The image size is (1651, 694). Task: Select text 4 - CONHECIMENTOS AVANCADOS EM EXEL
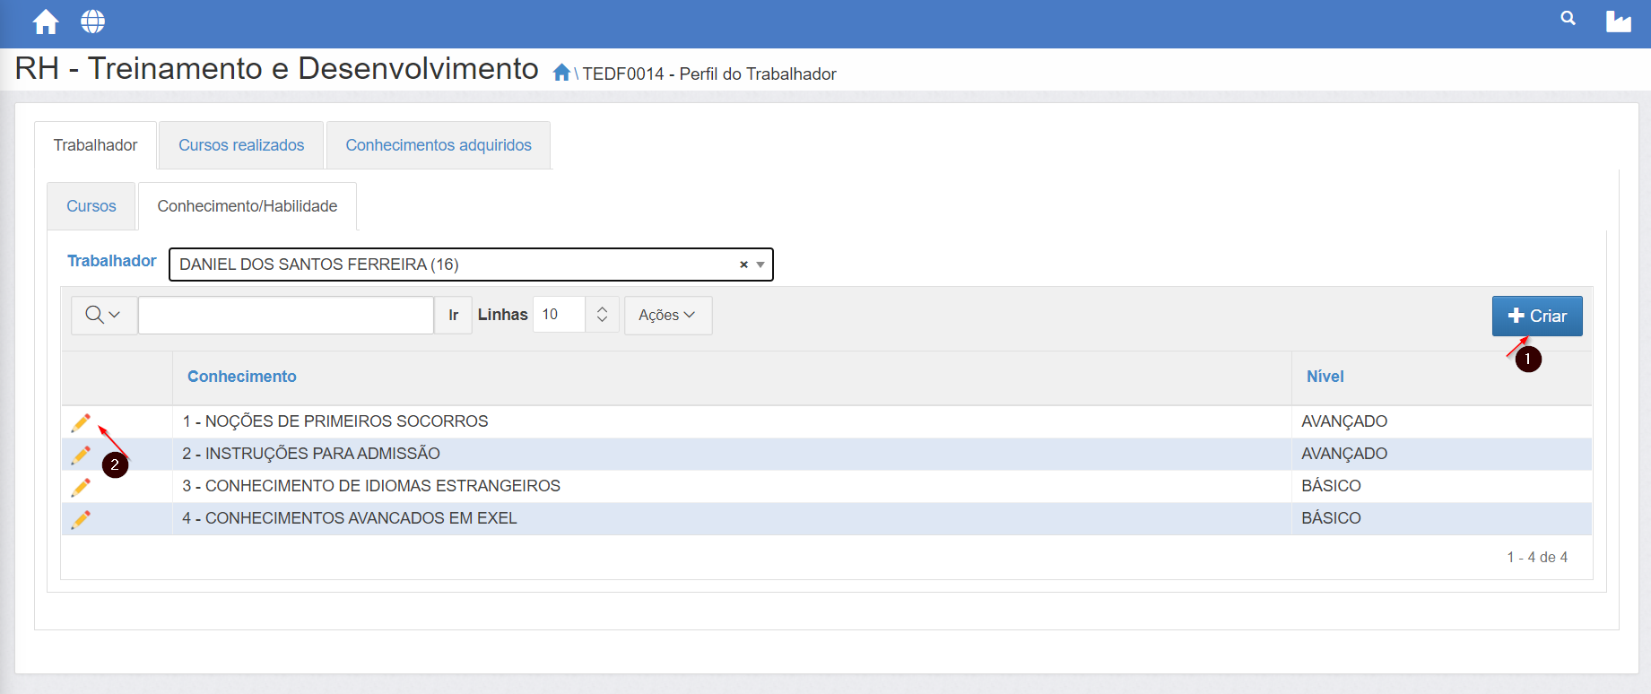point(350,518)
